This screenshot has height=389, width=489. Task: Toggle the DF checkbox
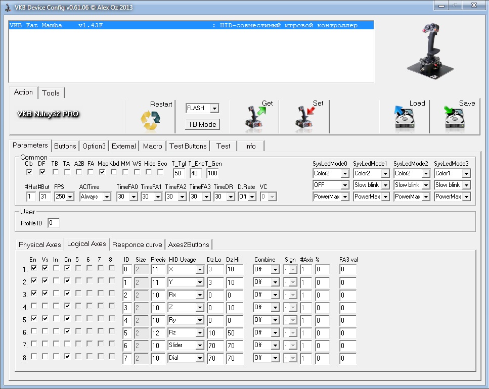pos(42,172)
